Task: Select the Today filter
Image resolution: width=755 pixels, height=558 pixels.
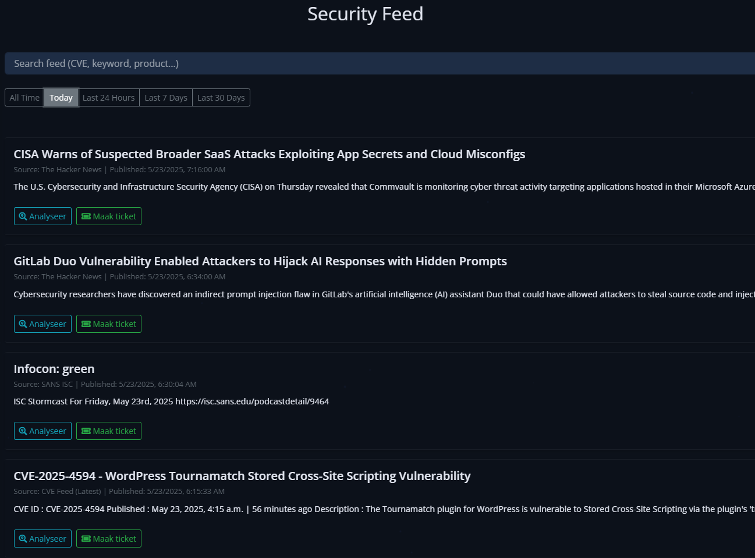Action: (x=61, y=98)
